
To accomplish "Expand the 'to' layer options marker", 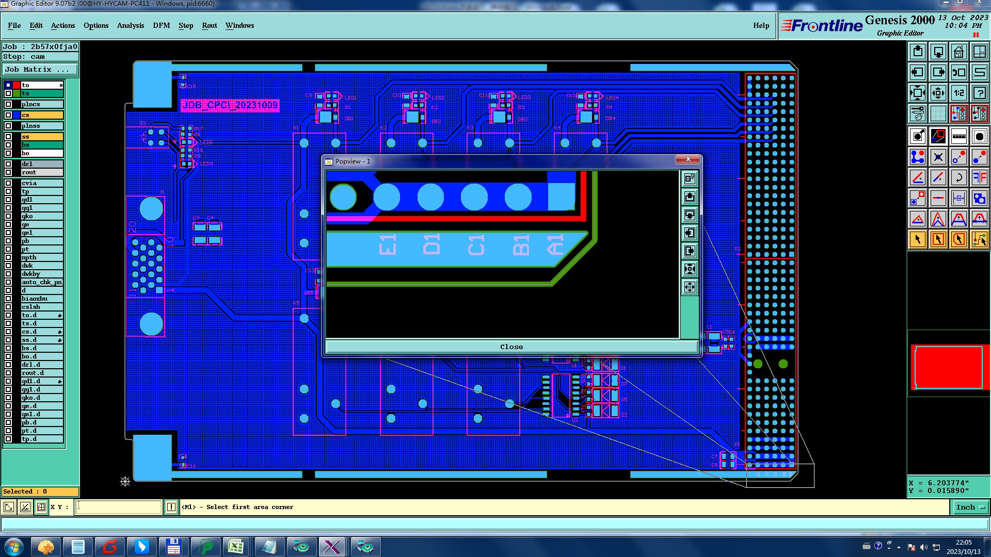I will click(61, 85).
